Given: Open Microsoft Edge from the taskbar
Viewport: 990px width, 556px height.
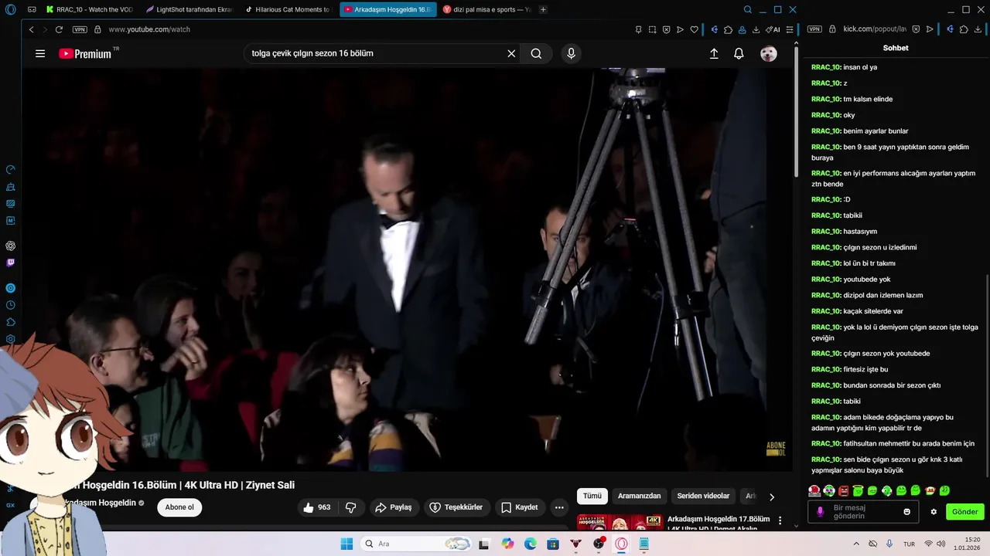Looking at the screenshot, I should (x=531, y=544).
